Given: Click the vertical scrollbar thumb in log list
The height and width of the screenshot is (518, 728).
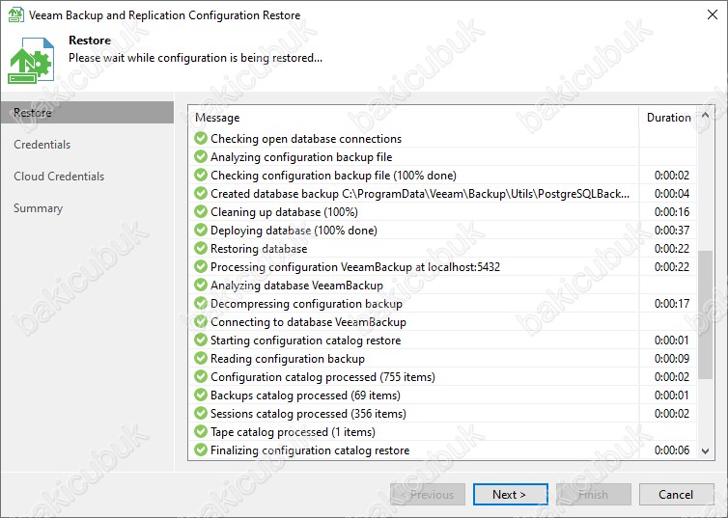Looking at the screenshot, I should tap(705, 314).
